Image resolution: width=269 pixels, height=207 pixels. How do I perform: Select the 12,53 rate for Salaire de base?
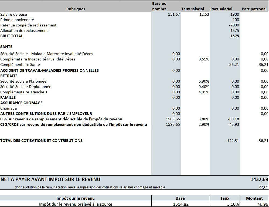click(x=204, y=14)
